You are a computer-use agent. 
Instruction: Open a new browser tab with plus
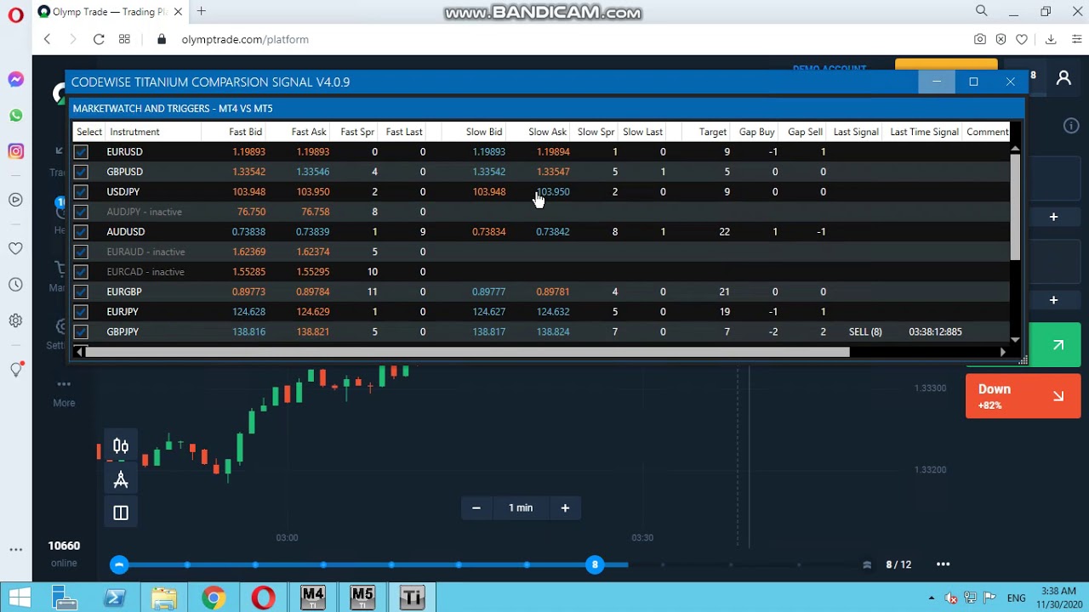(x=202, y=11)
